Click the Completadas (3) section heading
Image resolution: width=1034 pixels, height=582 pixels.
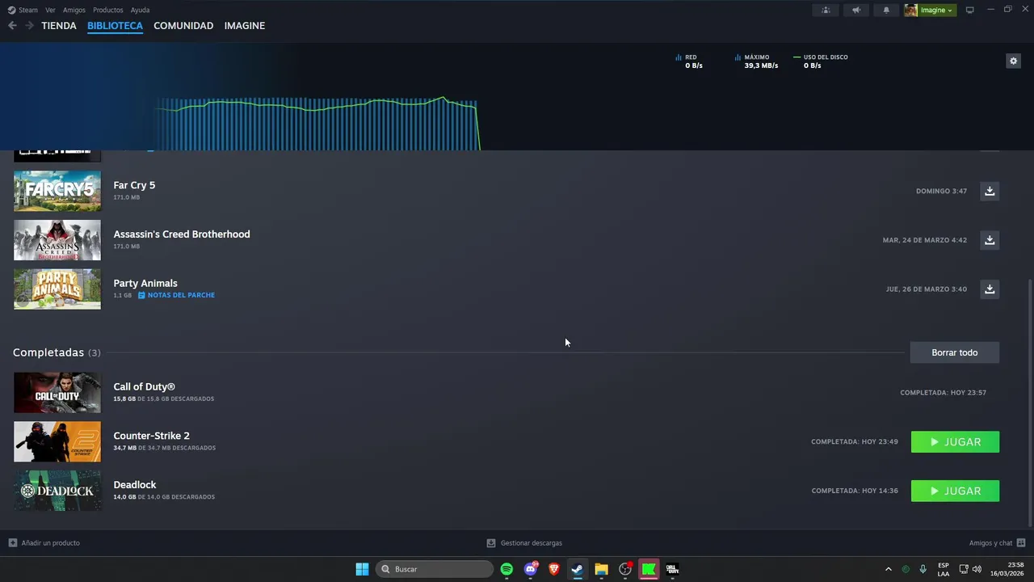click(x=57, y=352)
